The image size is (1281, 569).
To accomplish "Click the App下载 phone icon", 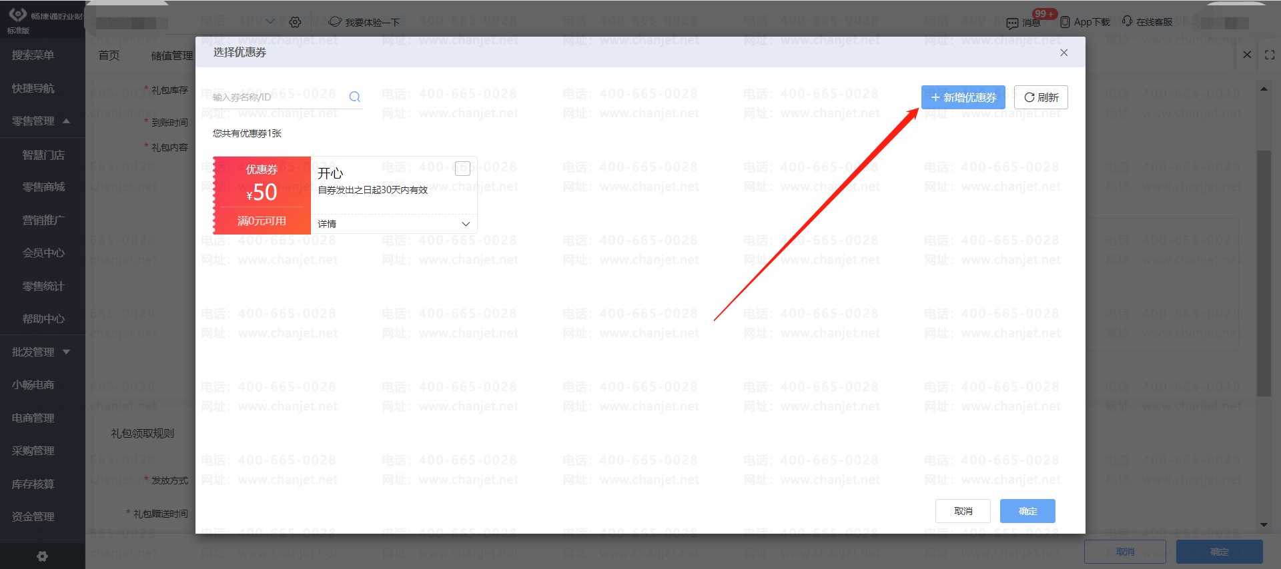I will point(1065,22).
